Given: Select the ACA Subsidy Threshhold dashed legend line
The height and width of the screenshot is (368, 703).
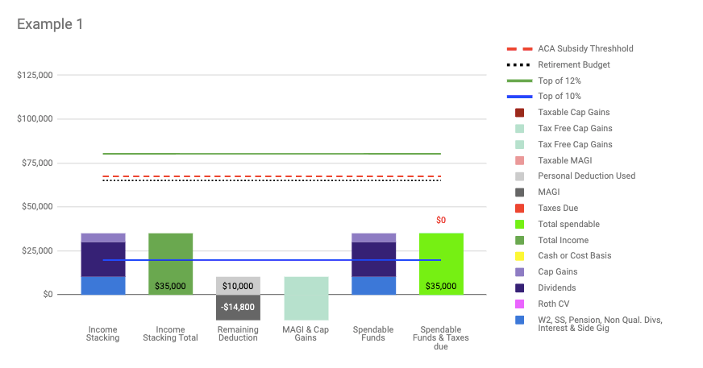Looking at the screenshot, I should pyautogui.click(x=519, y=48).
